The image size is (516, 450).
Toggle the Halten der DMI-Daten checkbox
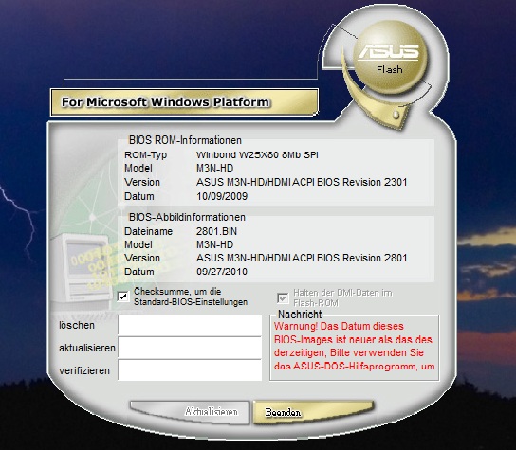click(283, 298)
